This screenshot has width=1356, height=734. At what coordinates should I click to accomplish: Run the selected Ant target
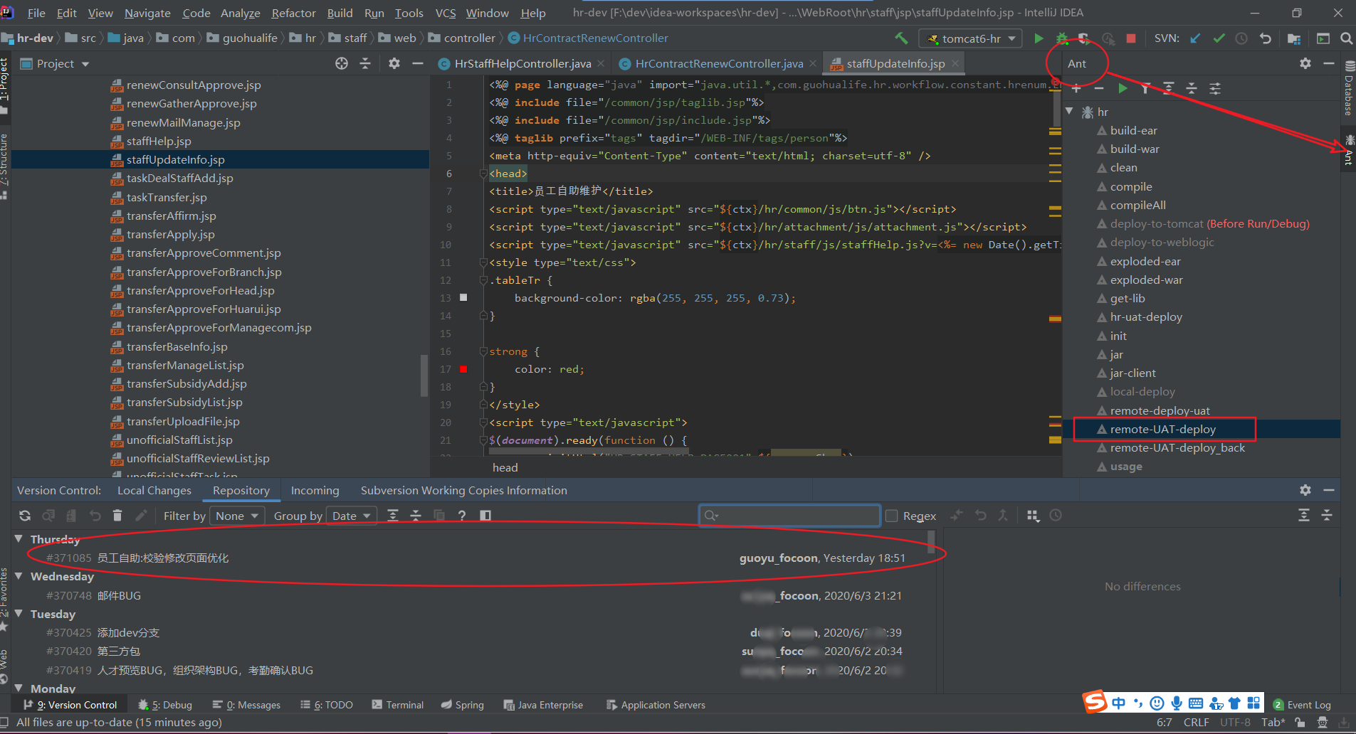(x=1123, y=88)
